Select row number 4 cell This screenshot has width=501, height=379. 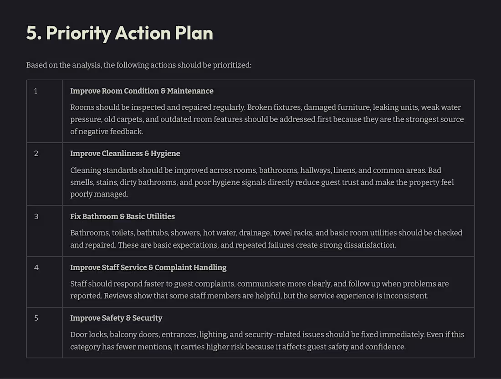[45, 282]
